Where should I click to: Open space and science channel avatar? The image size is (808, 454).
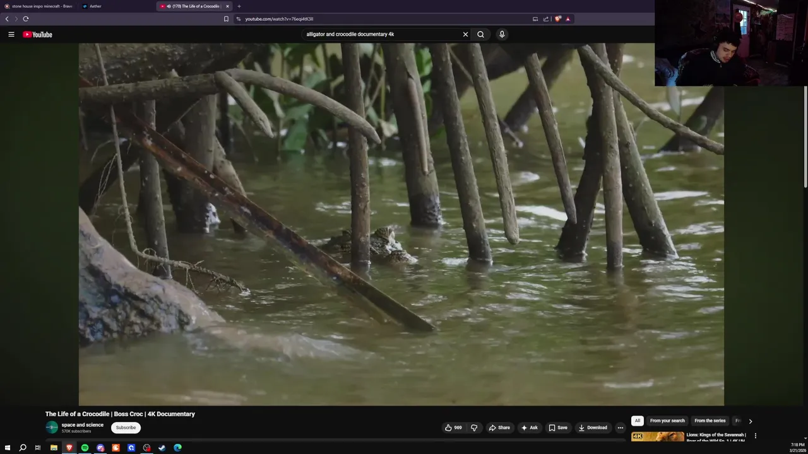click(x=52, y=428)
